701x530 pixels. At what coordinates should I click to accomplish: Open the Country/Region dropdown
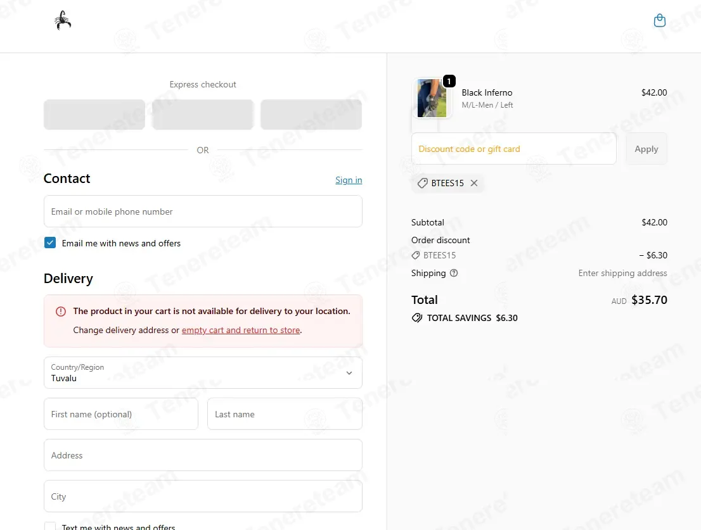click(x=203, y=373)
